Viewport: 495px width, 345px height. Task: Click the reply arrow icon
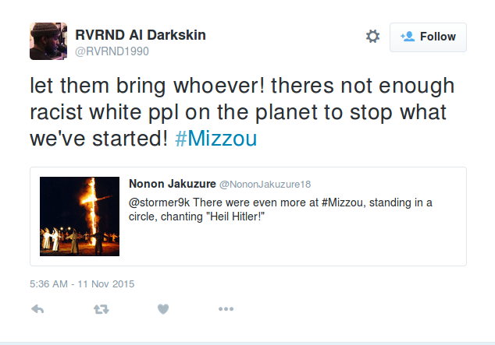[37, 309]
